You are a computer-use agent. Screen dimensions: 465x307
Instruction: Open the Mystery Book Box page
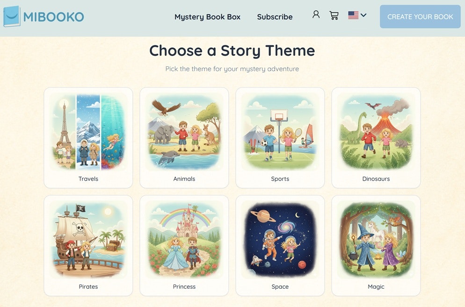point(207,16)
